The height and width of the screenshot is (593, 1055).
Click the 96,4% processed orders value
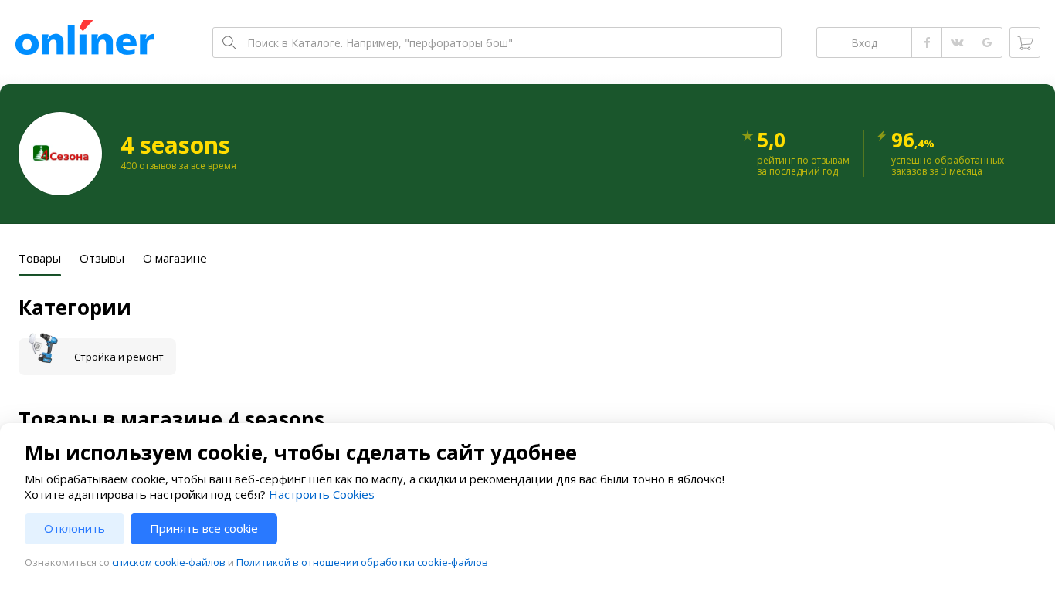[x=912, y=141]
